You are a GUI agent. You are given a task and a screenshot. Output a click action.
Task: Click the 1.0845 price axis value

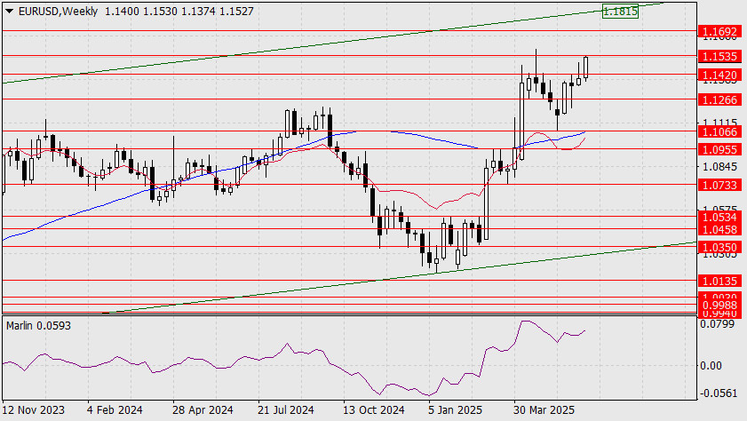tap(719, 167)
